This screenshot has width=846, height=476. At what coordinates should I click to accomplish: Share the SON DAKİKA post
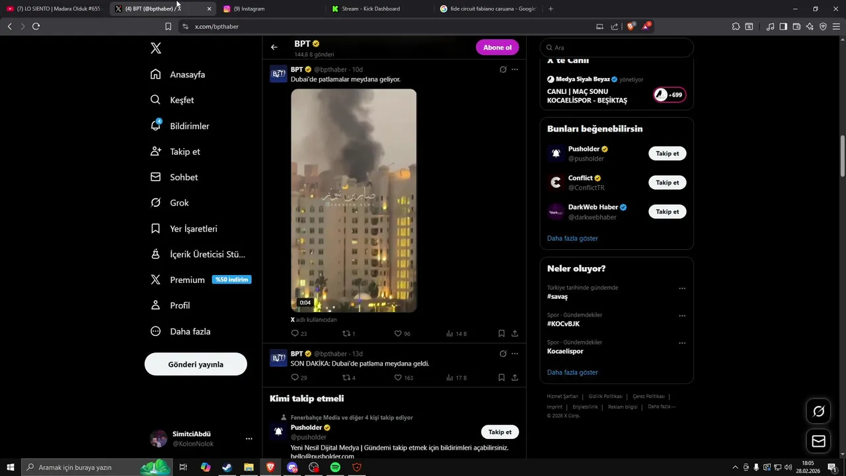[515, 377]
